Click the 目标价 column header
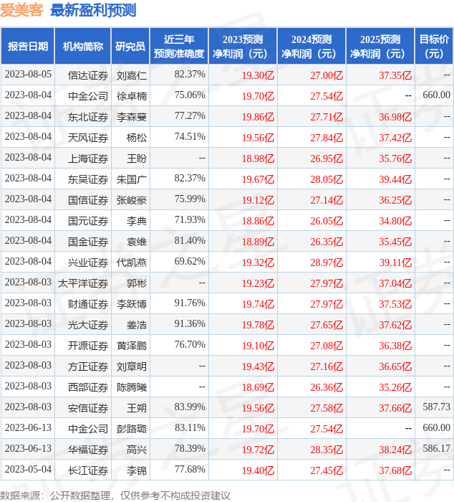The height and width of the screenshot is (502, 454). pos(434,46)
